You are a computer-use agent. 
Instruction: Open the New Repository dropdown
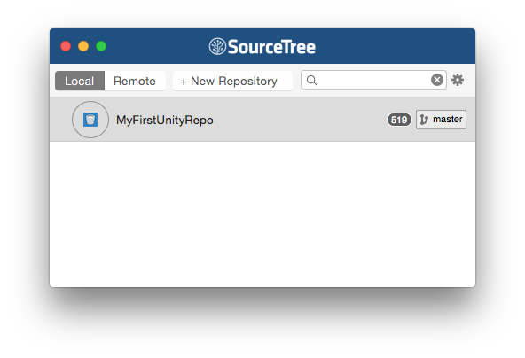[x=232, y=81]
